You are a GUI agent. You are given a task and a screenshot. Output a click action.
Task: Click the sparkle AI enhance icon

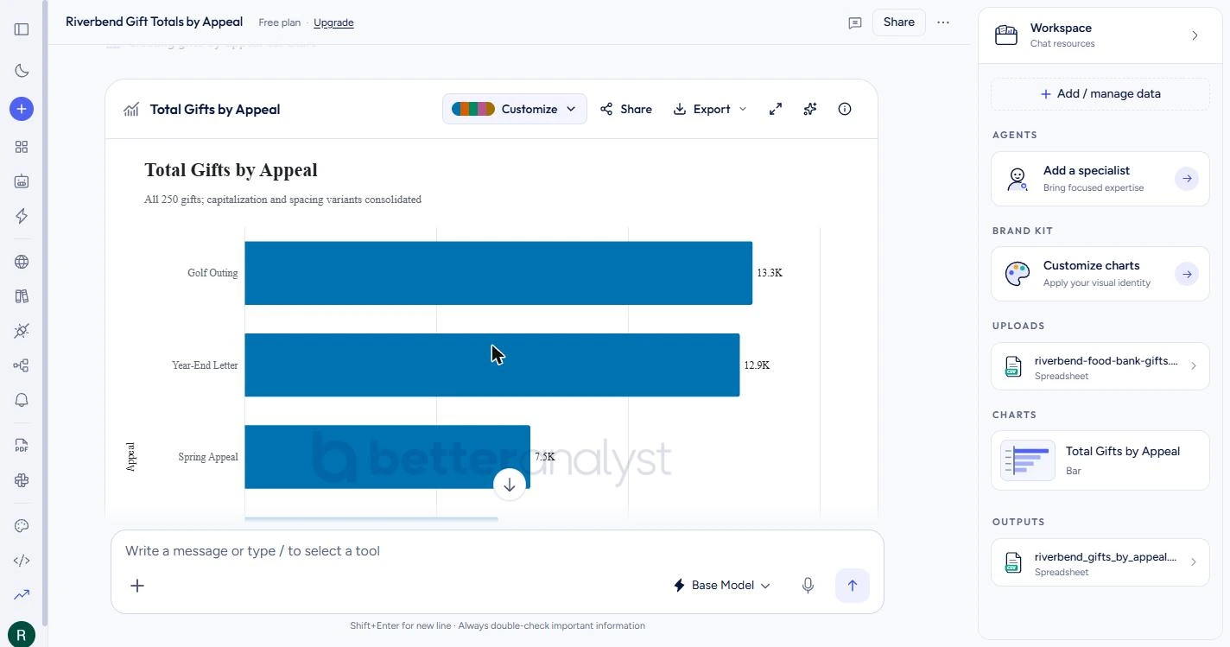[810, 109]
